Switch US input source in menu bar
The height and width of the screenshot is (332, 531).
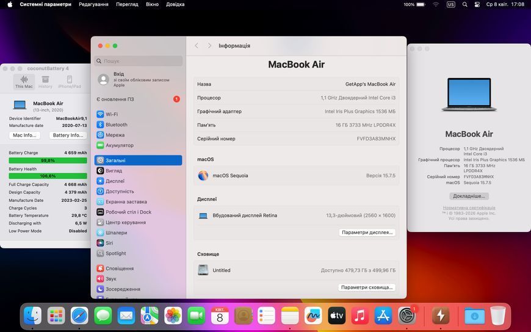click(x=451, y=4)
